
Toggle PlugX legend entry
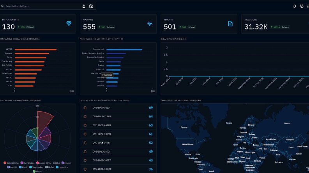point(23,167)
